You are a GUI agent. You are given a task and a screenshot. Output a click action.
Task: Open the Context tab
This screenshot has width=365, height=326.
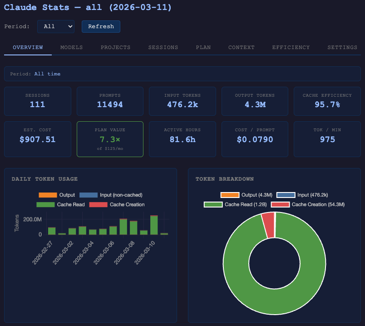click(x=241, y=47)
